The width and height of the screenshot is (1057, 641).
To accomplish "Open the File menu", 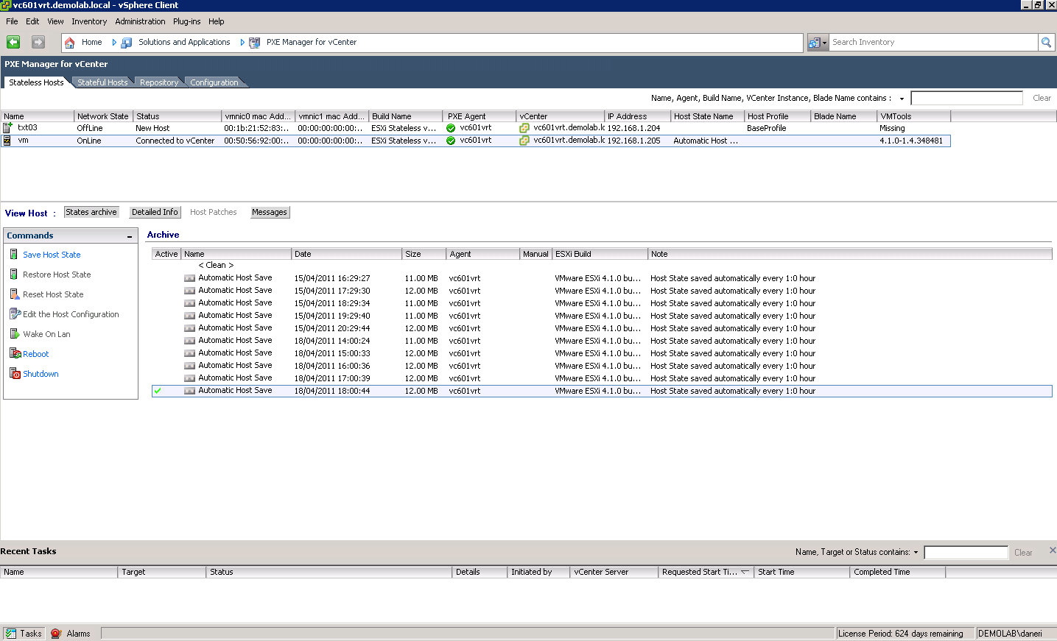I will pyautogui.click(x=12, y=21).
